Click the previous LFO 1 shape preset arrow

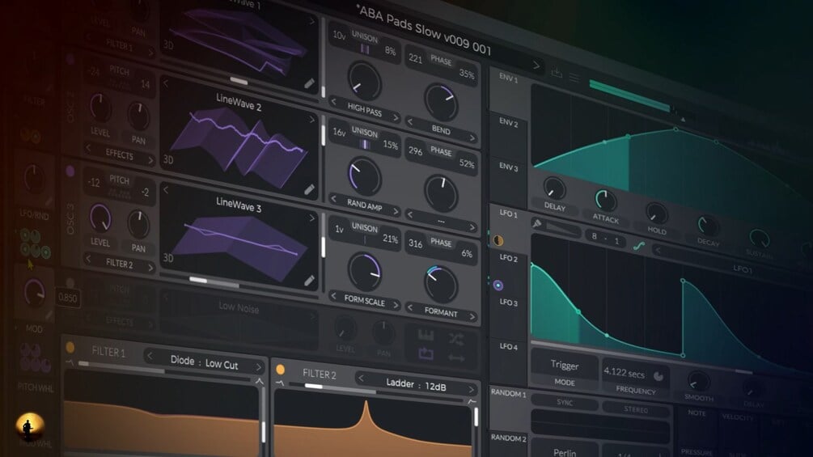click(x=658, y=251)
